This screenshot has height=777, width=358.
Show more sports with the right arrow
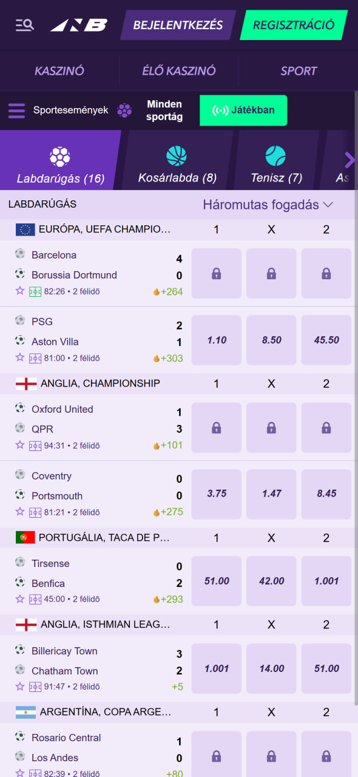(350, 160)
